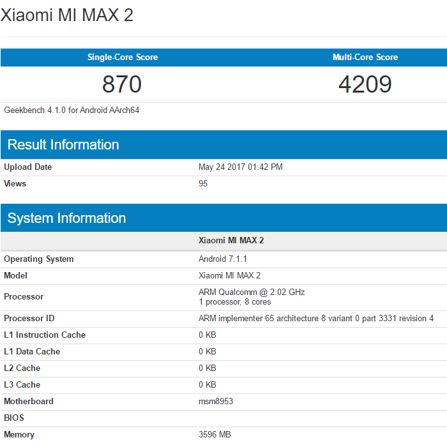The image size is (447, 447).
Task: Select the date May 24 2017 01:42 PM
Action: (241, 167)
